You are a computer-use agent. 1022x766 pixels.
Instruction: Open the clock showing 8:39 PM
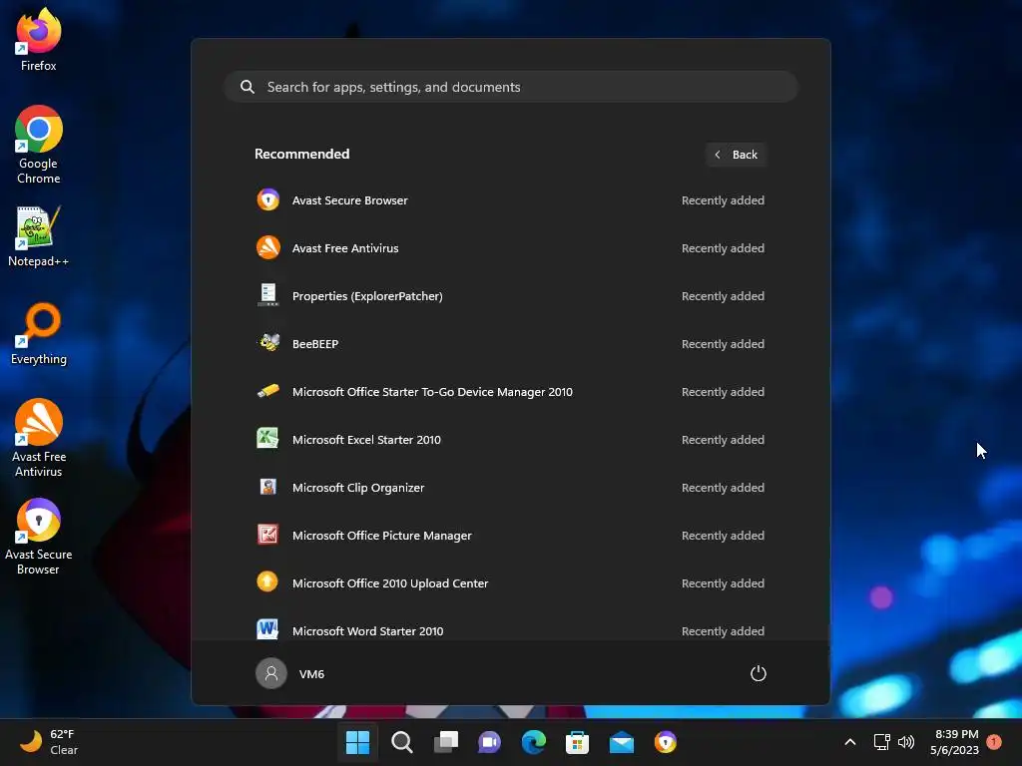coord(955,742)
